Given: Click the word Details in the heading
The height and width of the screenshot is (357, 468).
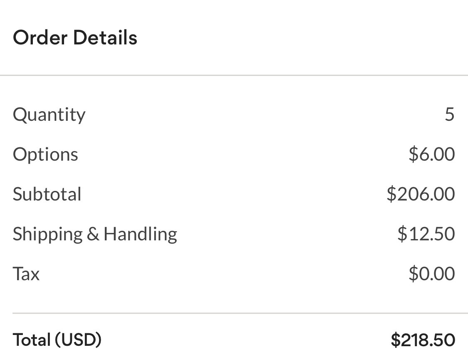Looking at the screenshot, I should tap(105, 38).
